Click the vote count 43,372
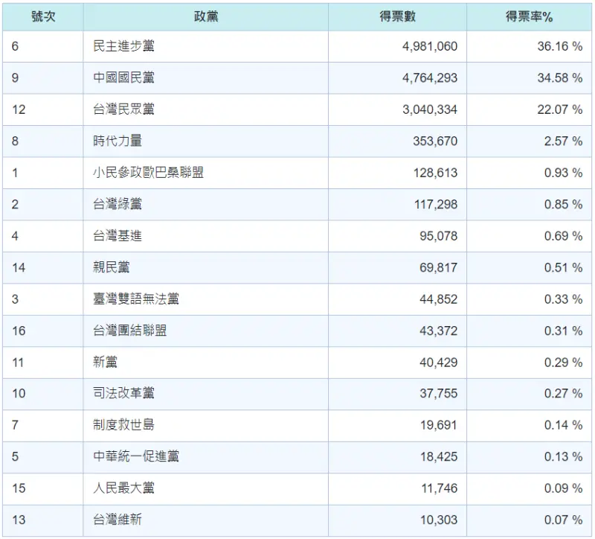This screenshot has width=595, height=539. (439, 331)
